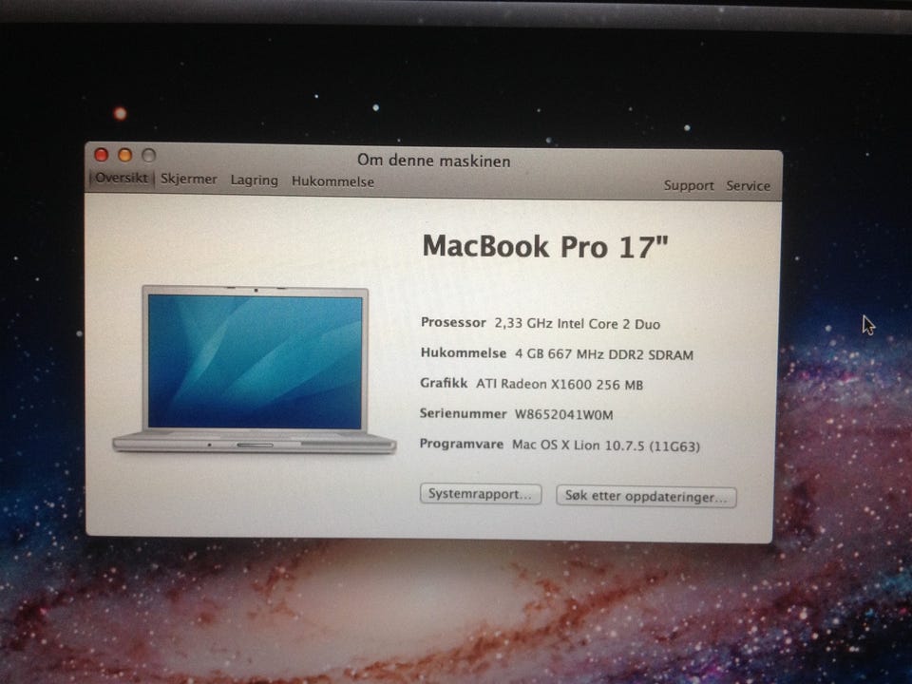The height and width of the screenshot is (684, 912).
Task: Click the serial number W8652041W0M
Action: [563, 415]
